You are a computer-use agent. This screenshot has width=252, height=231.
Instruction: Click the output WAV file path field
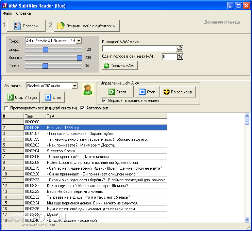(139, 48)
